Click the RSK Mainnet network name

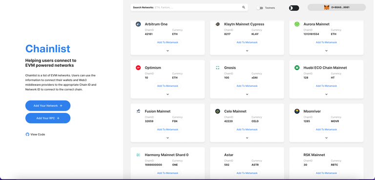[314, 155]
